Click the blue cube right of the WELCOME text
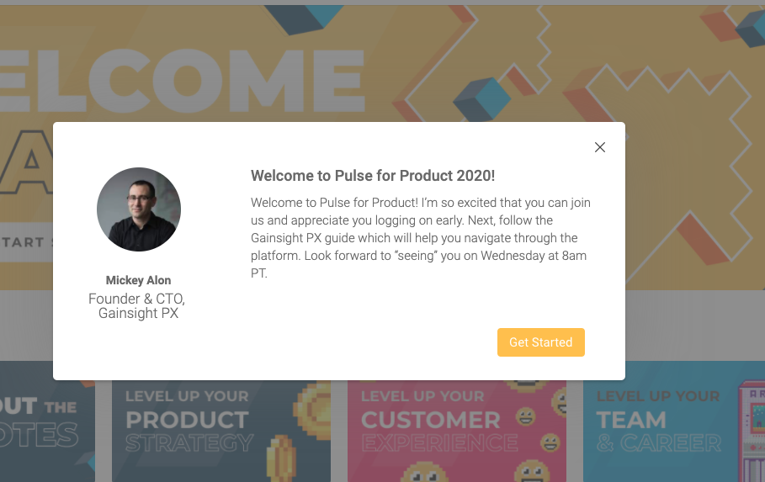Image resolution: width=765 pixels, height=482 pixels. pyautogui.click(x=482, y=100)
